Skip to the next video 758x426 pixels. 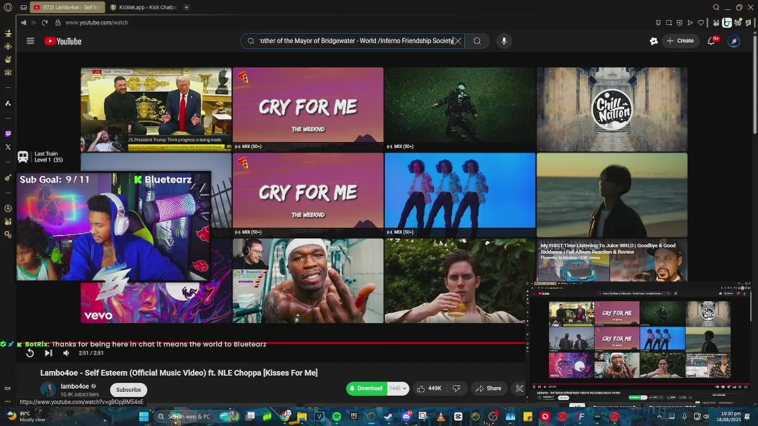(49, 353)
